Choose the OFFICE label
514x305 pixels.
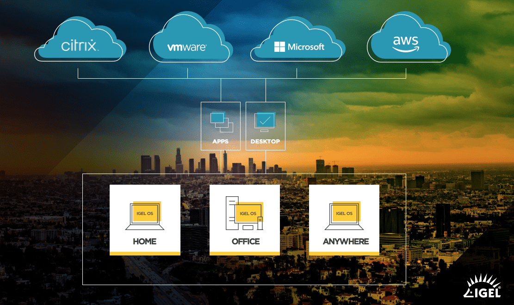(245, 242)
